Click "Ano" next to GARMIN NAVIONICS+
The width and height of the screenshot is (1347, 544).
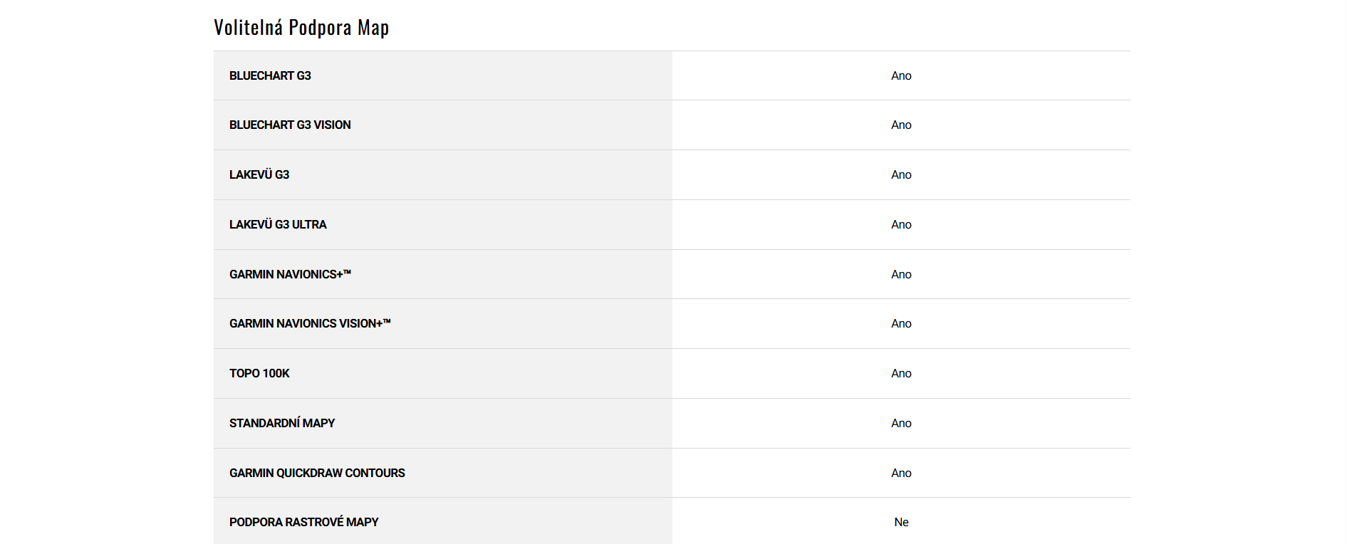coord(901,274)
